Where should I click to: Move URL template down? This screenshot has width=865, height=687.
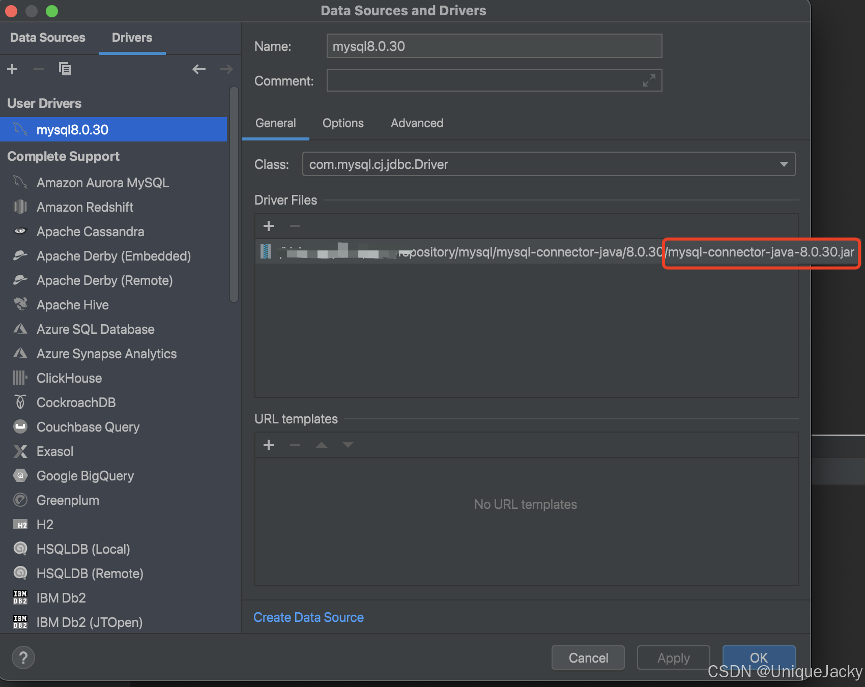[x=348, y=445]
